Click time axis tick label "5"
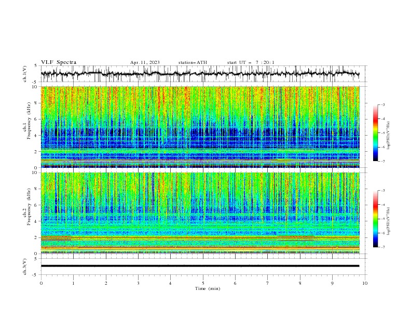 coord(203,283)
